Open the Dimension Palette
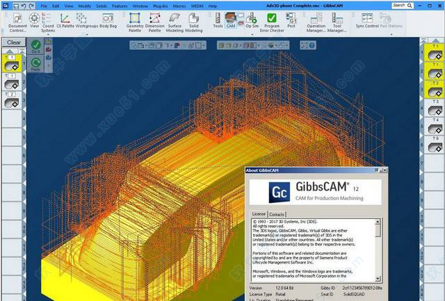The height and width of the screenshot is (301, 445). click(154, 22)
